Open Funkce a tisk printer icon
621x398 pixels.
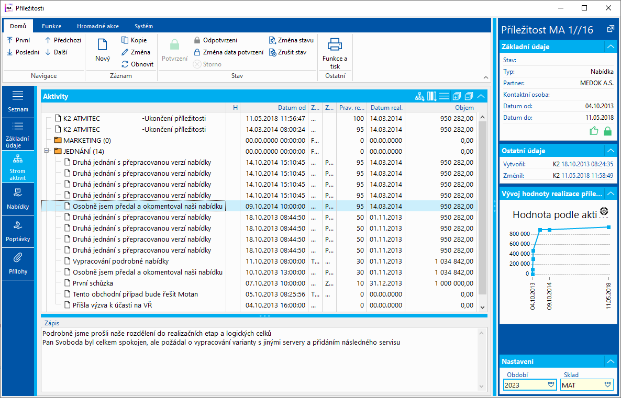[335, 44]
